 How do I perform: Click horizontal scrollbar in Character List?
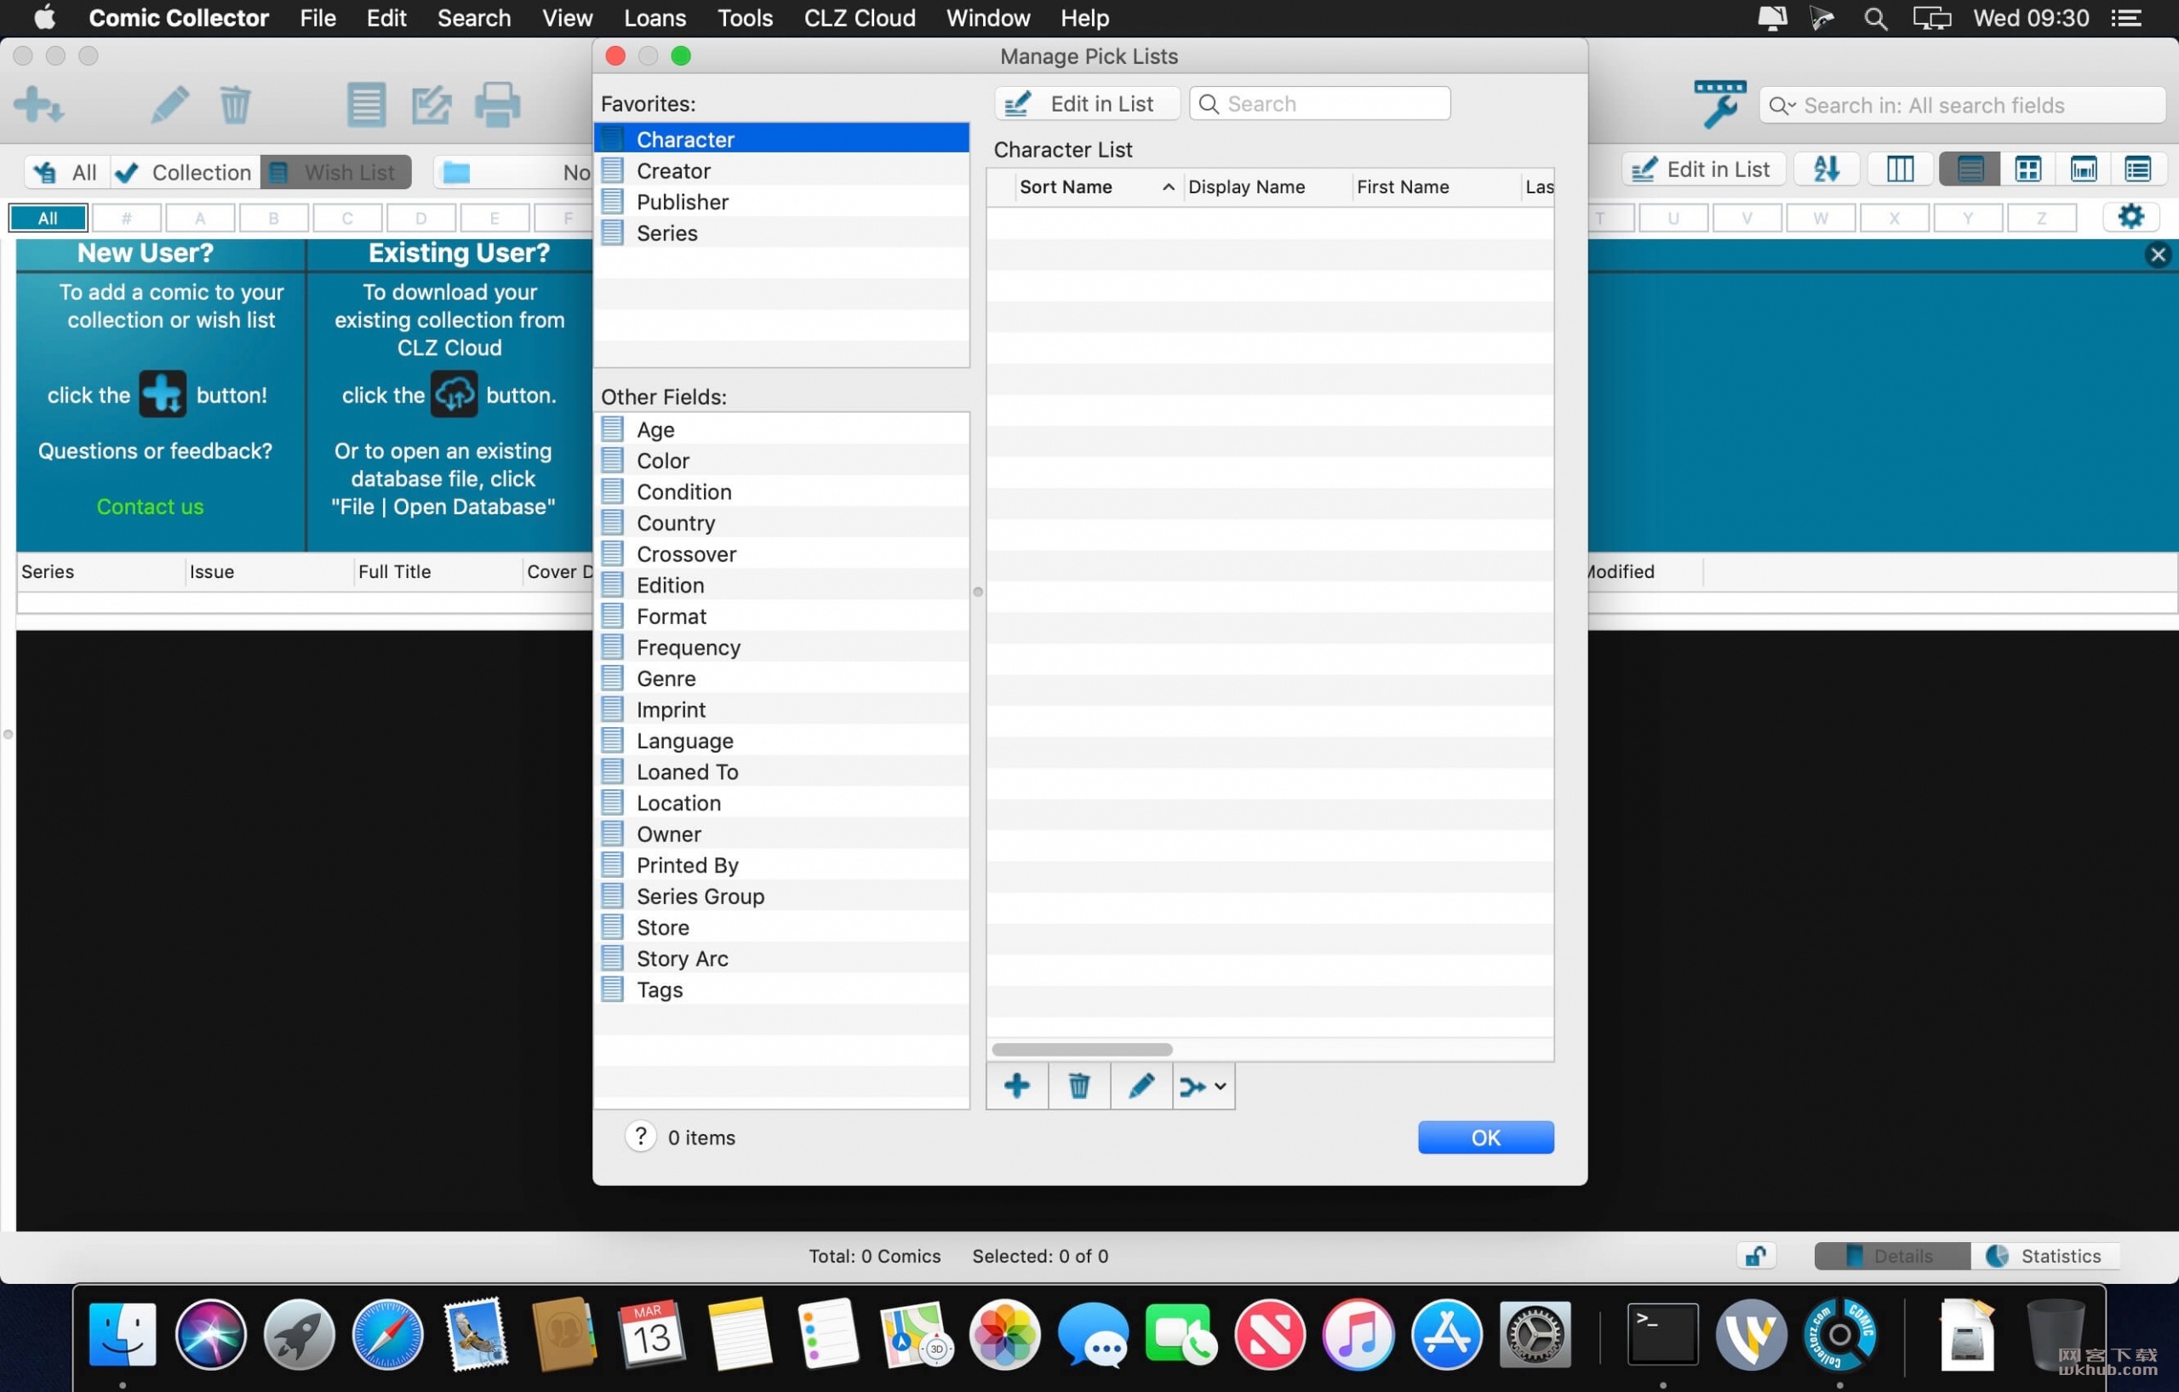point(1082,1048)
